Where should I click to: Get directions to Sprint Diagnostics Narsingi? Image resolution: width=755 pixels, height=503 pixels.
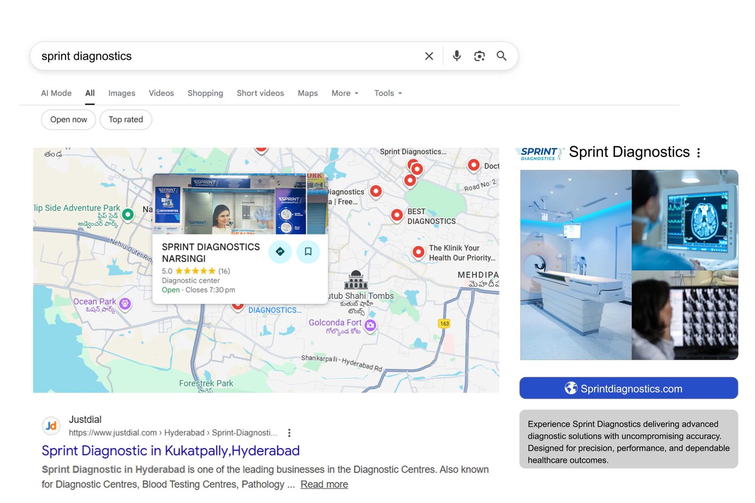[x=280, y=252]
